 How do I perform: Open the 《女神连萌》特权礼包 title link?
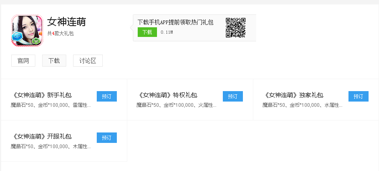click(167, 95)
